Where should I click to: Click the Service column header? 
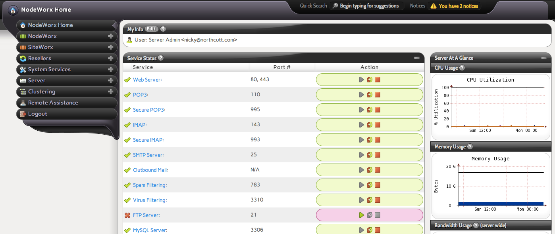[143, 67]
